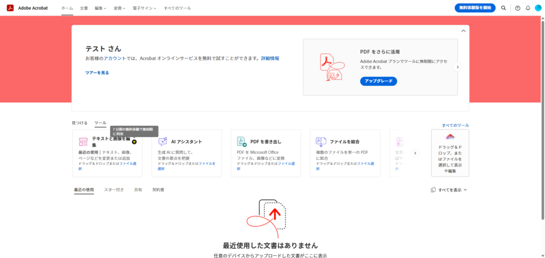Viewport: 545px width, 258px height.
Task: Click the 最近使用した文書はありません message
Action: (x=270, y=245)
